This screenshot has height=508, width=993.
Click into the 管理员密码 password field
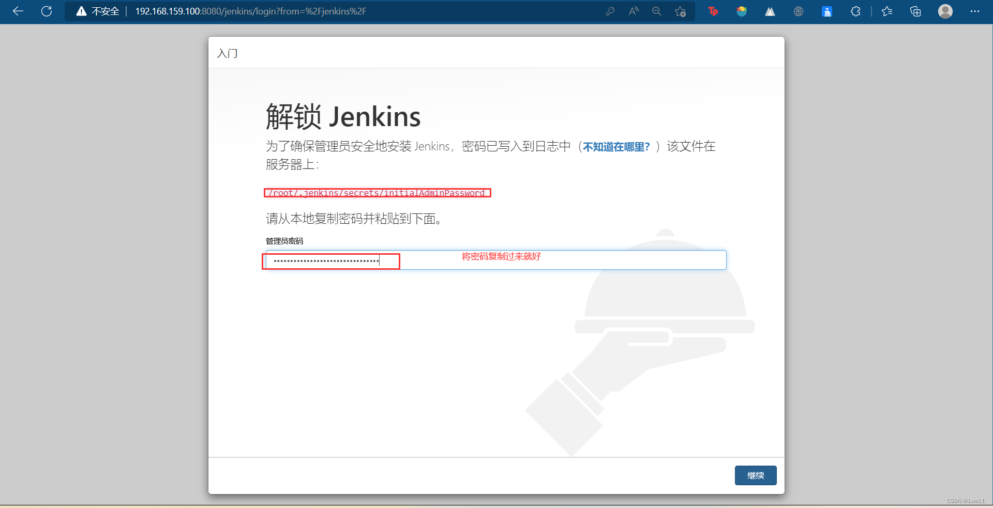point(496,260)
